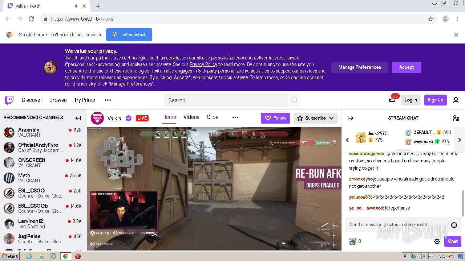The width and height of the screenshot is (465, 261).
Task: Click the Twitch logo home icon
Action: pyautogui.click(x=9, y=100)
